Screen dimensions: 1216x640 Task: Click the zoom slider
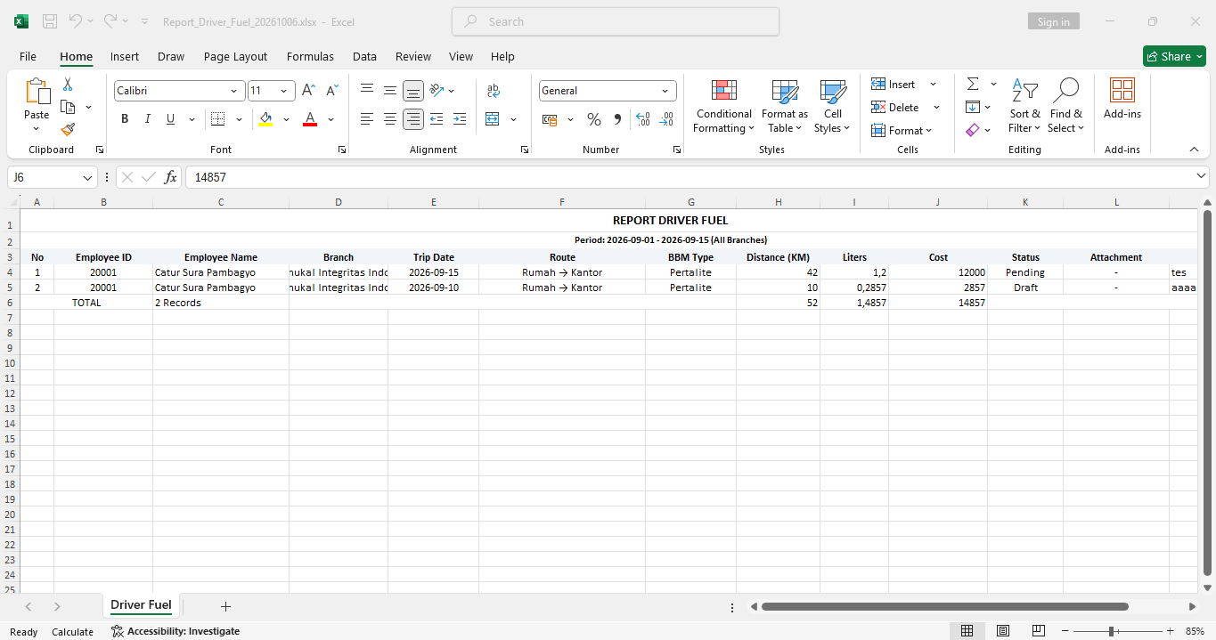1118,631
